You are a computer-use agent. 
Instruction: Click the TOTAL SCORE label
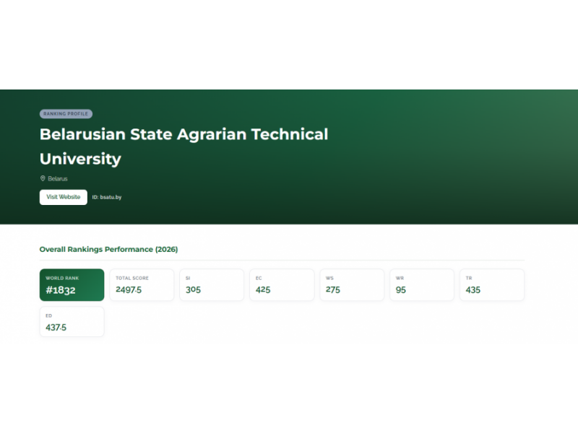tap(132, 278)
